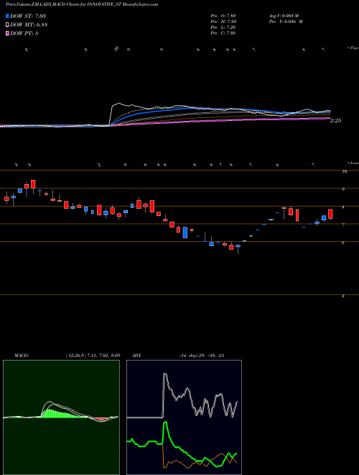Viewport: 359px width, 475px height.
Task: Click the price axis label 10
Action: tap(344, 172)
